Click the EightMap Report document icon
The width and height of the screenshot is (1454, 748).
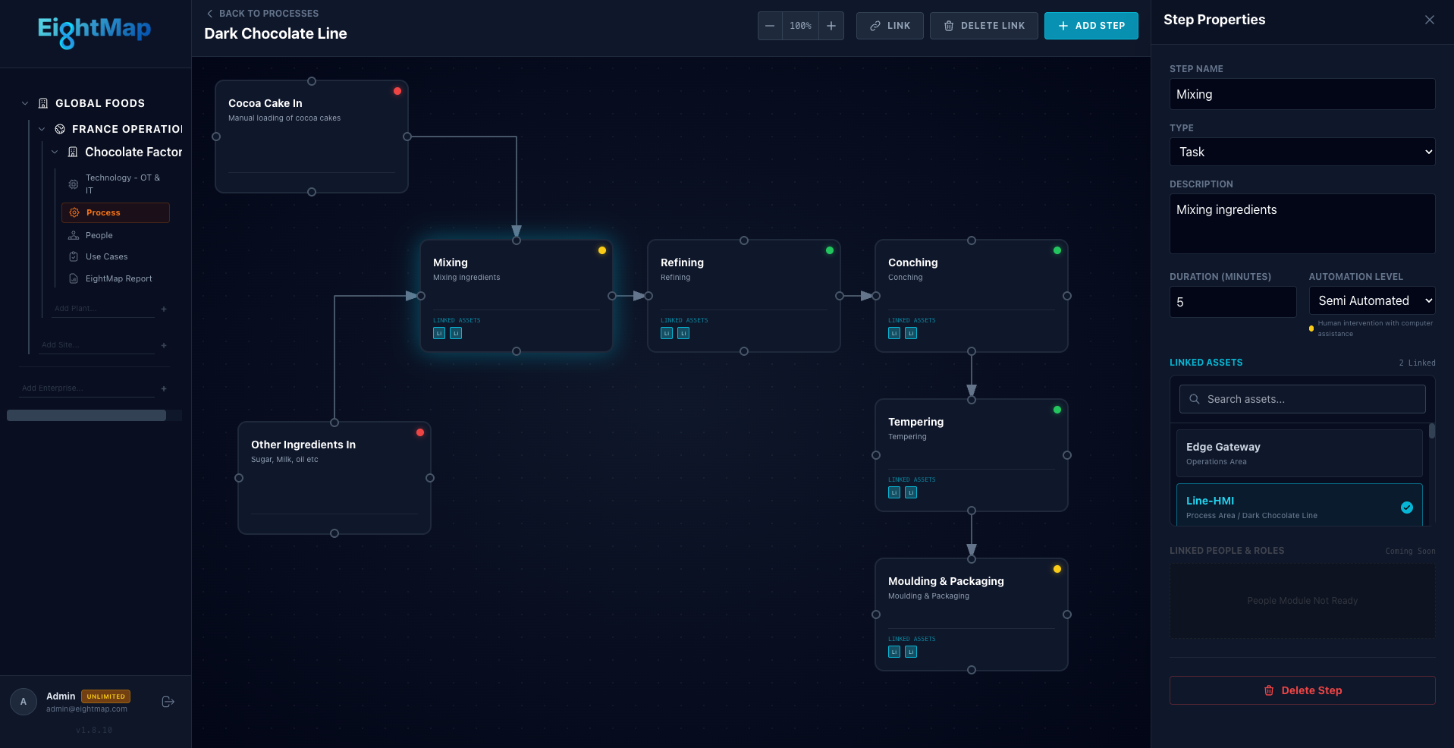pyautogui.click(x=73, y=278)
